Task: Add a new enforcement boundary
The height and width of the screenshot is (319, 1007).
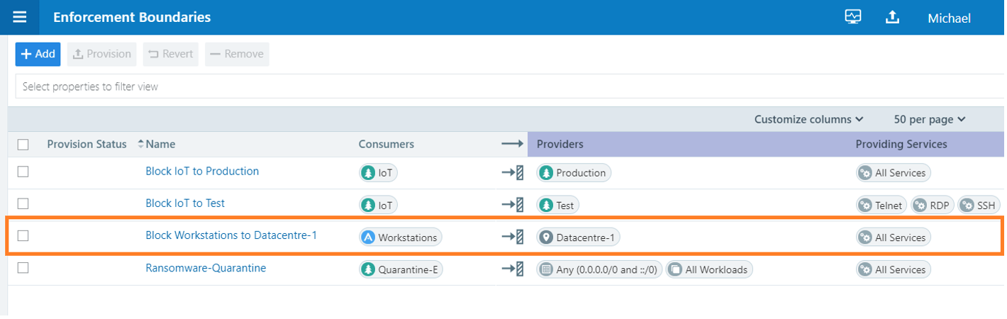Action: tap(38, 54)
